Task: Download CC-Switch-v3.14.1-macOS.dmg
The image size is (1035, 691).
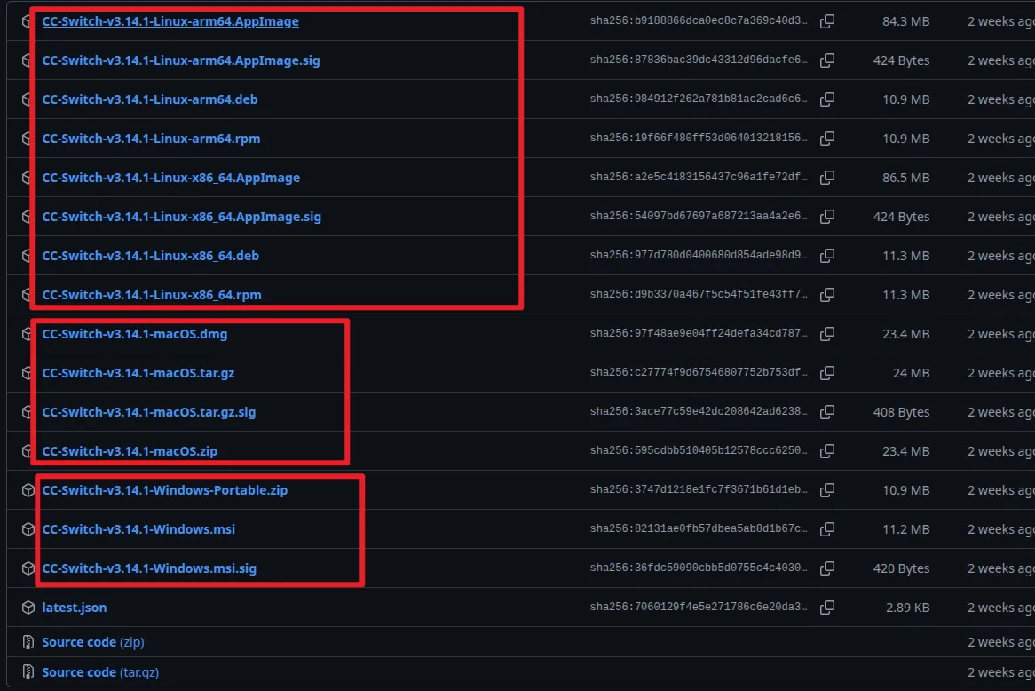Action: click(x=135, y=334)
